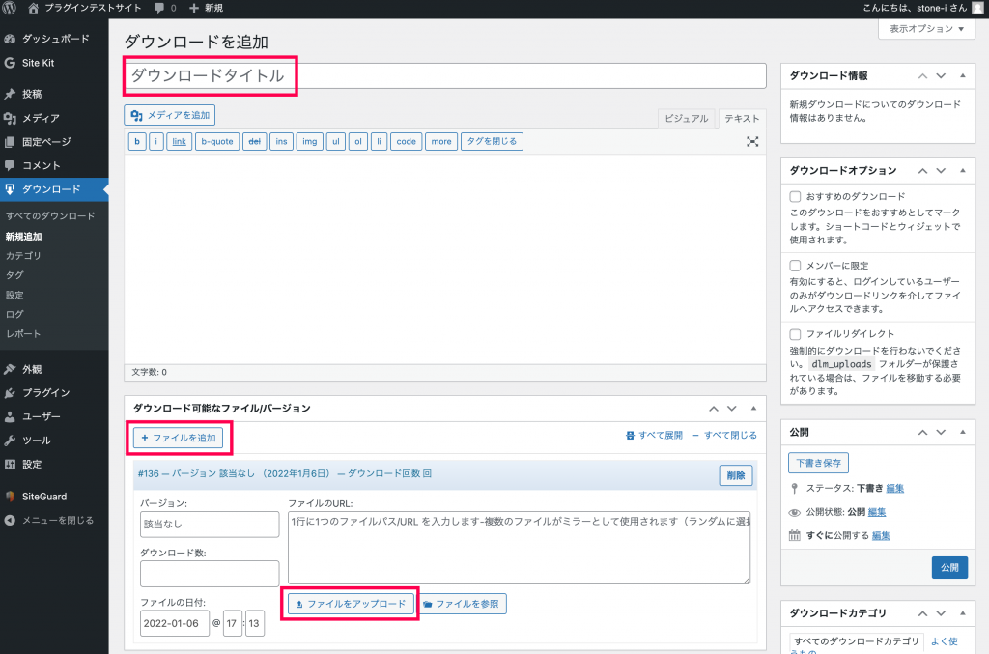Screen dimensions: 989x654
Task: Focus the ダウンロードタイトル input field
Action: coord(445,75)
